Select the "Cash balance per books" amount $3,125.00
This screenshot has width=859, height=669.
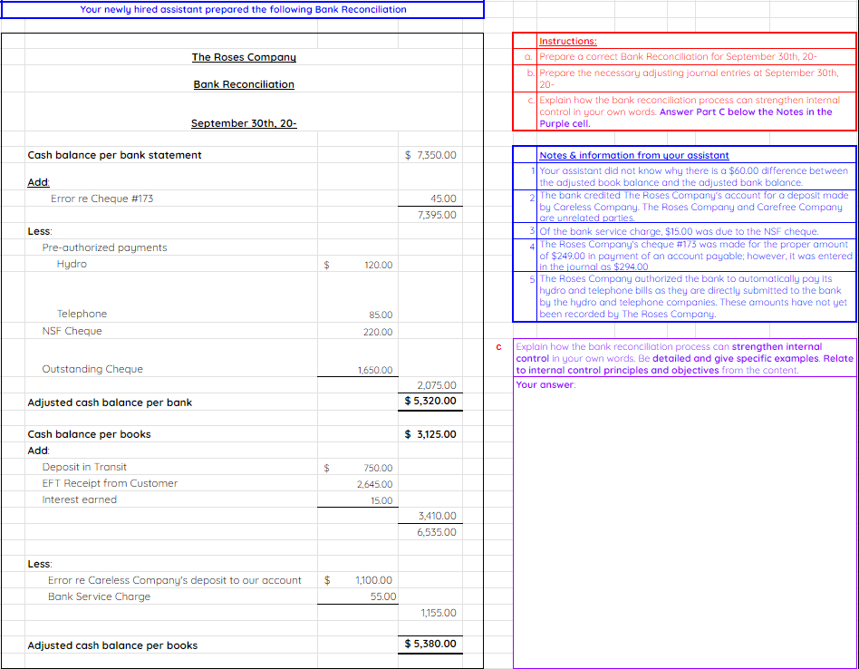click(x=430, y=433)
